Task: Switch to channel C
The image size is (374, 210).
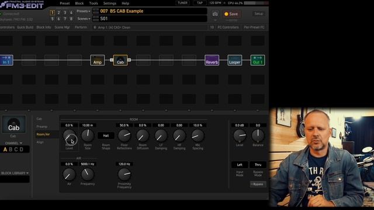Action: pyautogui.click(x=16, y=149)
